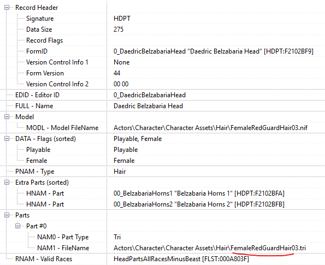Click the HeadPartsAllRacesMinusBeast races value
325x265 pixels.
pos(181,259)
